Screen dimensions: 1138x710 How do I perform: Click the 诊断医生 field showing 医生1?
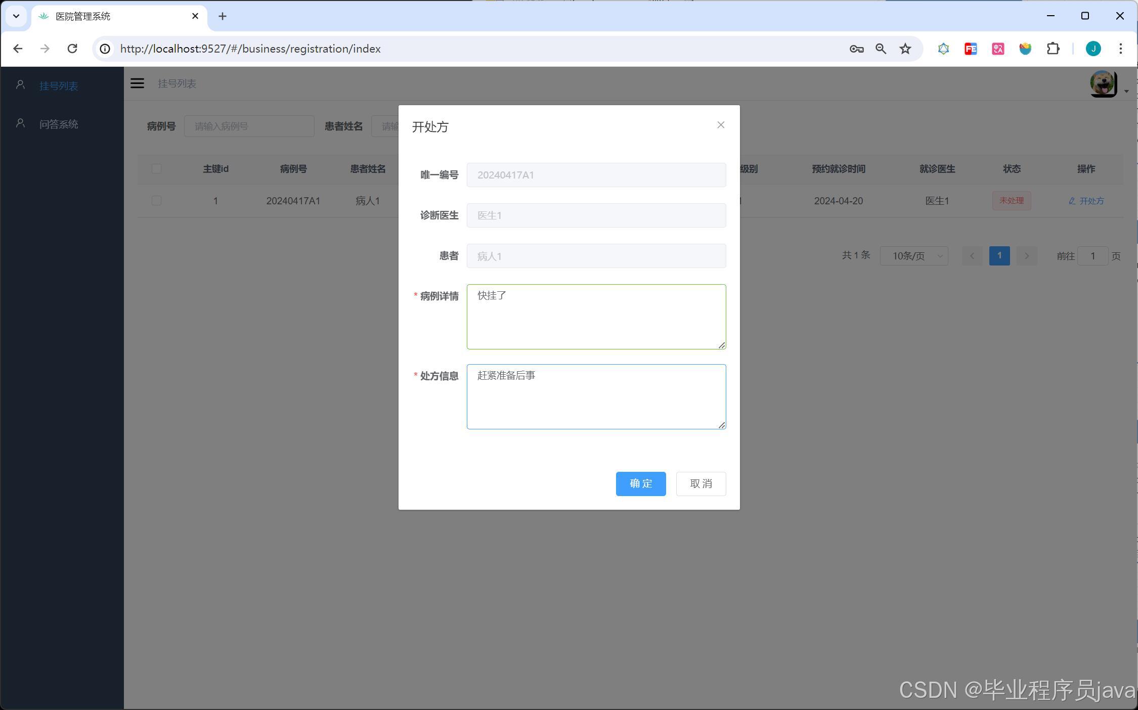(x=596, y=215)
